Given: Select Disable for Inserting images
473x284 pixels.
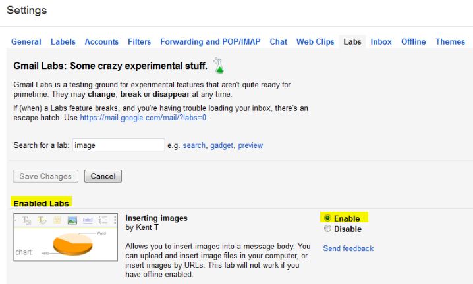Looking at the screenshot, I should coord(327,229).
